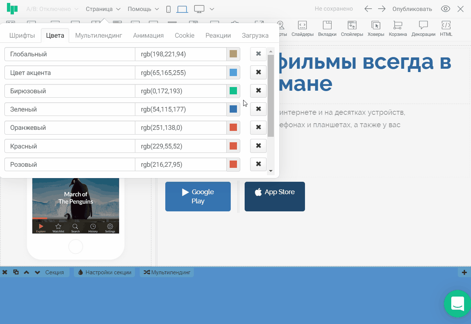Close the editor with the top-right X
This screenshot has width=471, height=324.
(x=460, y=9)
